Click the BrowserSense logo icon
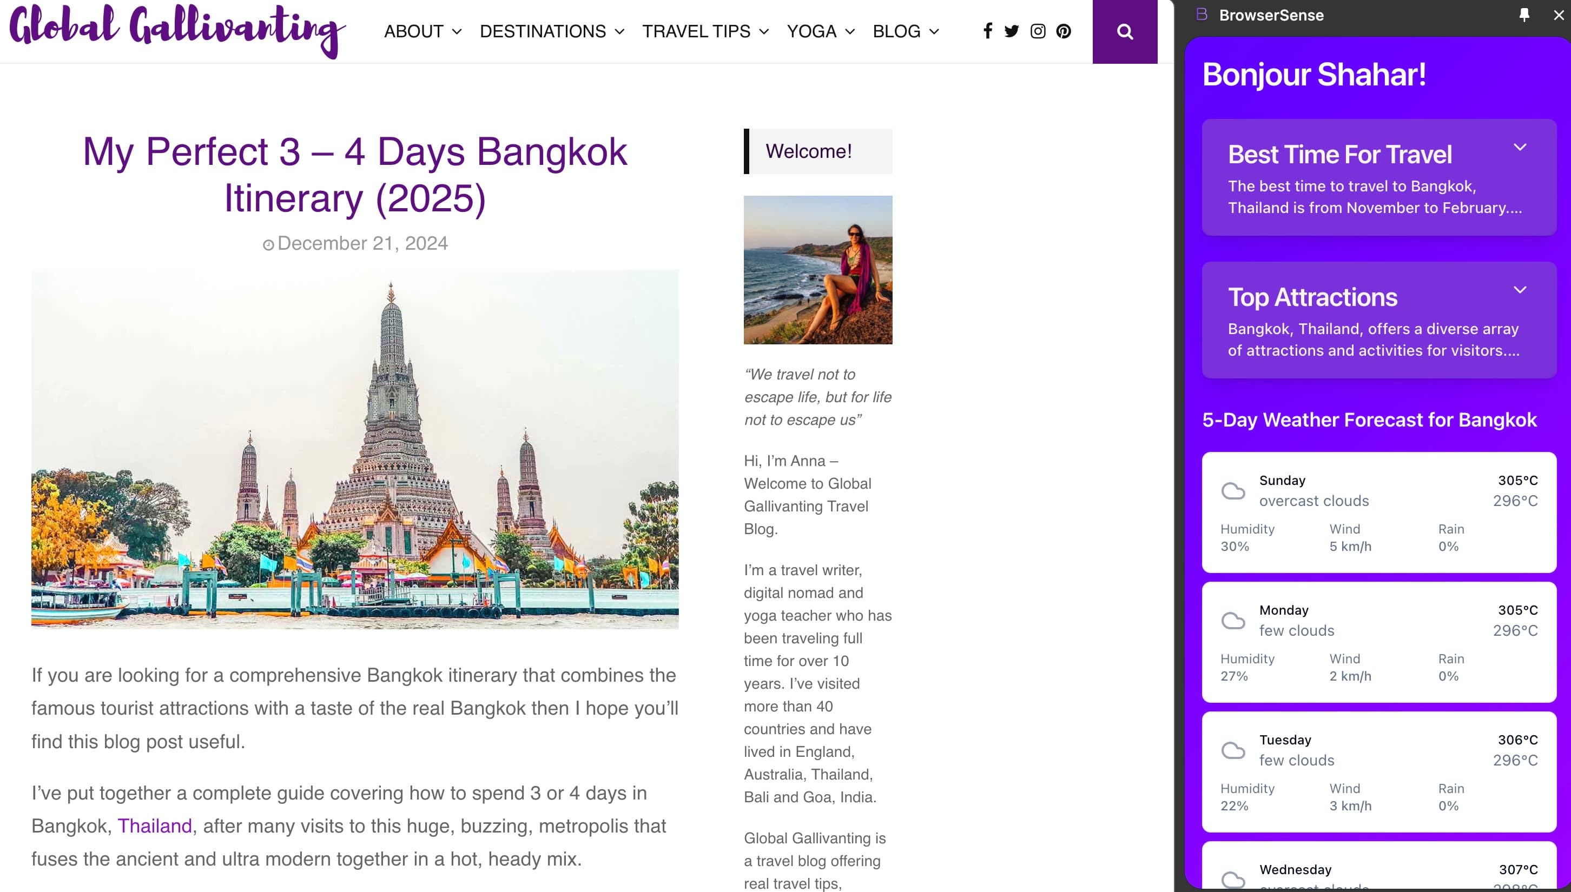 pos(1201,14)
